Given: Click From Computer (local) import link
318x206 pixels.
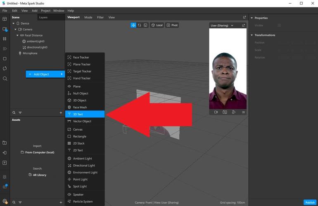Looking at the screenshot, I should pyautogui.click(x=38, y=152).
